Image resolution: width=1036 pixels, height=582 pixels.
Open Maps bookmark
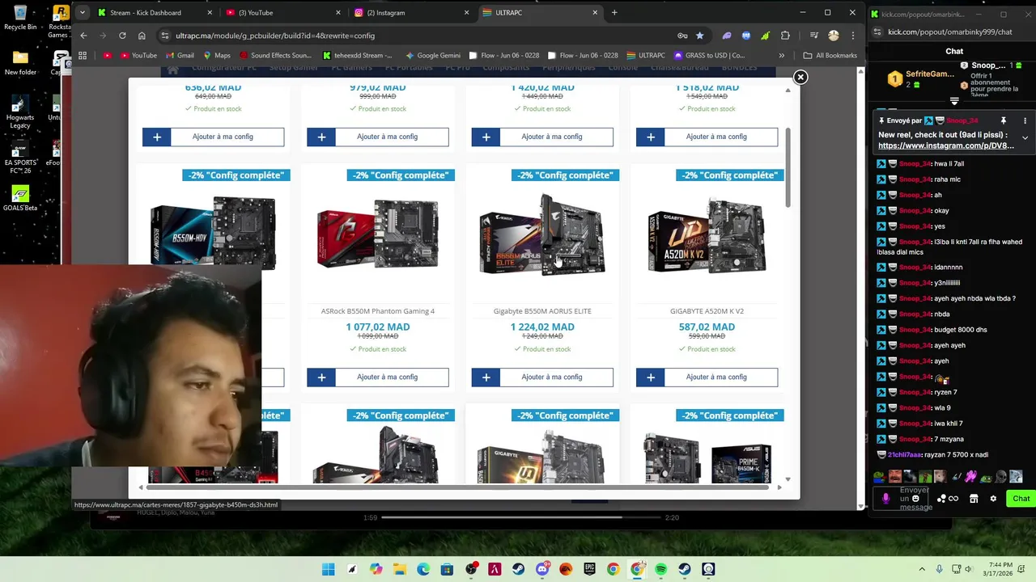(217, 56)
